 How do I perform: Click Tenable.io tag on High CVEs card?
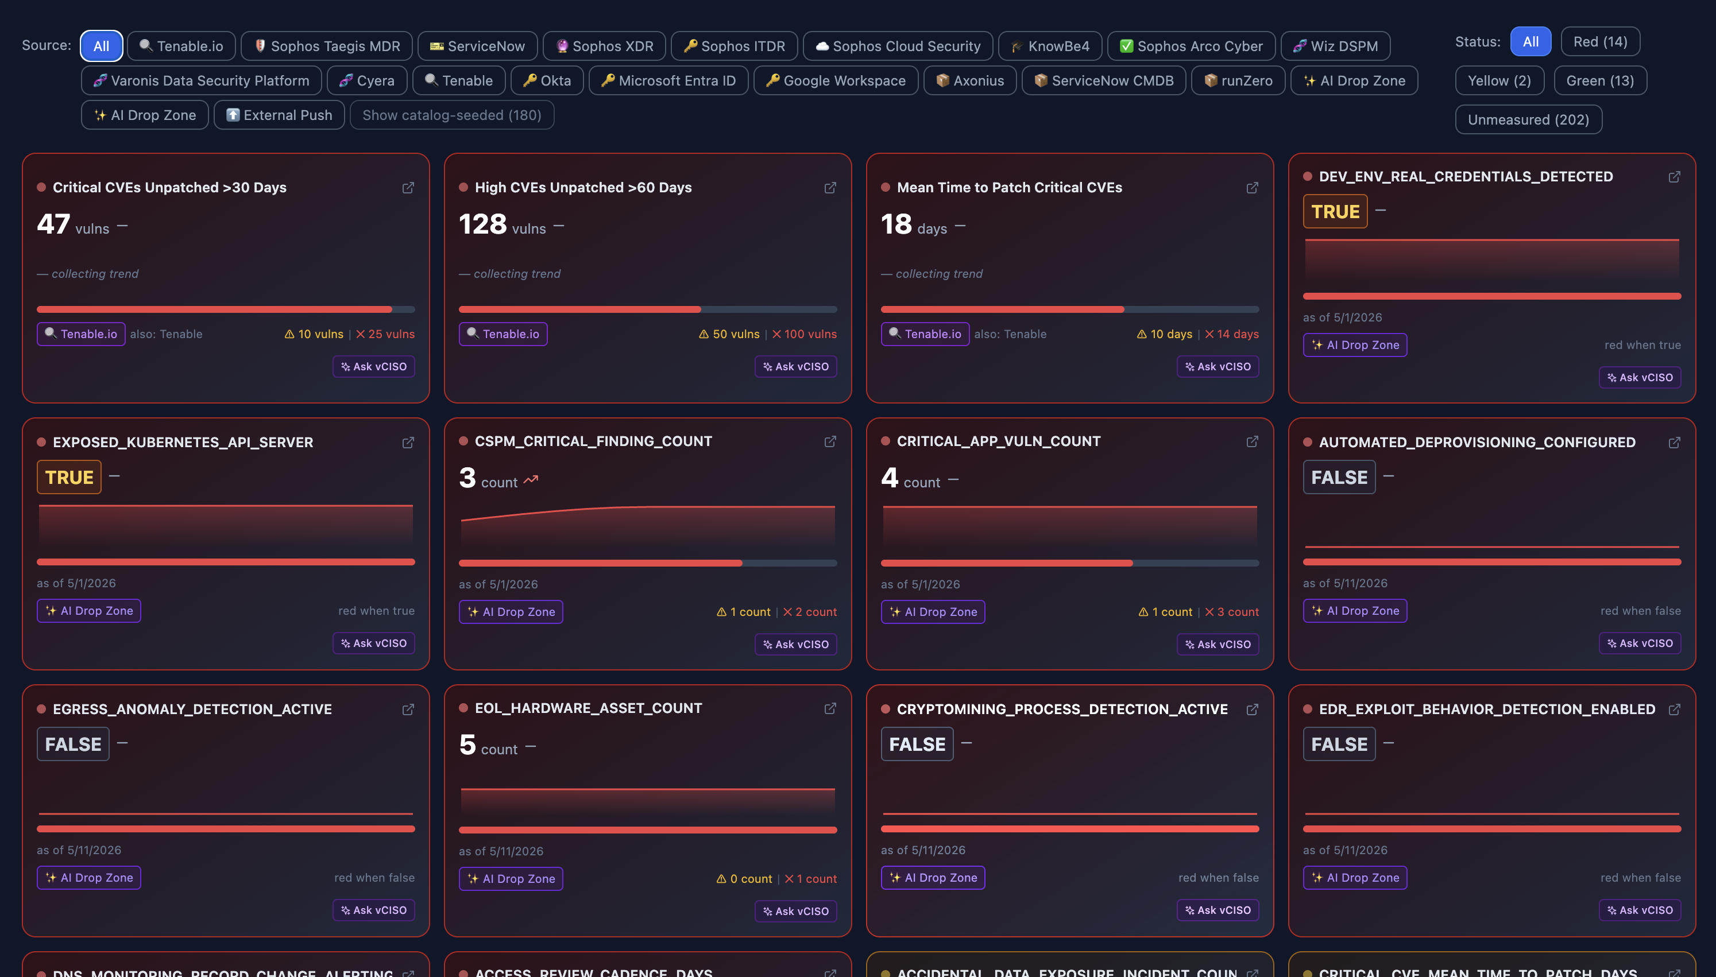pos(503,334)
